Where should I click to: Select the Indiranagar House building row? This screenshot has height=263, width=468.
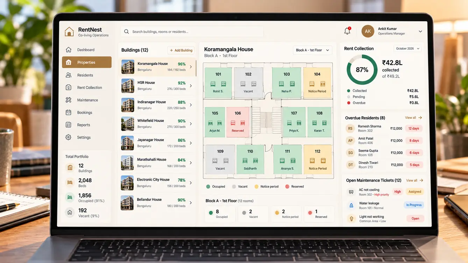click(x=157, y=105)
